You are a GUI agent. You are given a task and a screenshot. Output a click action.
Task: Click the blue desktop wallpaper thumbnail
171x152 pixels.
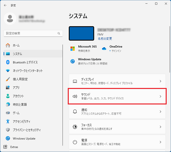(x=81, y=33)
